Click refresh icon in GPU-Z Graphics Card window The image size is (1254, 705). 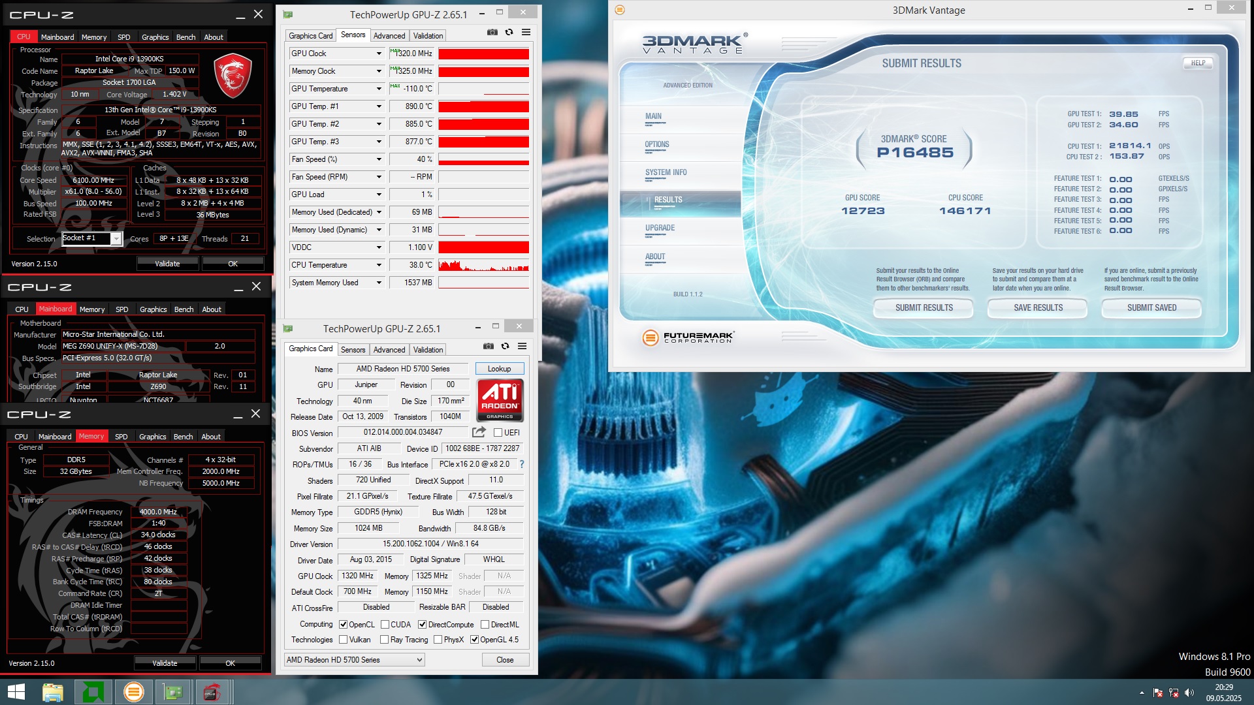[505, 346]
